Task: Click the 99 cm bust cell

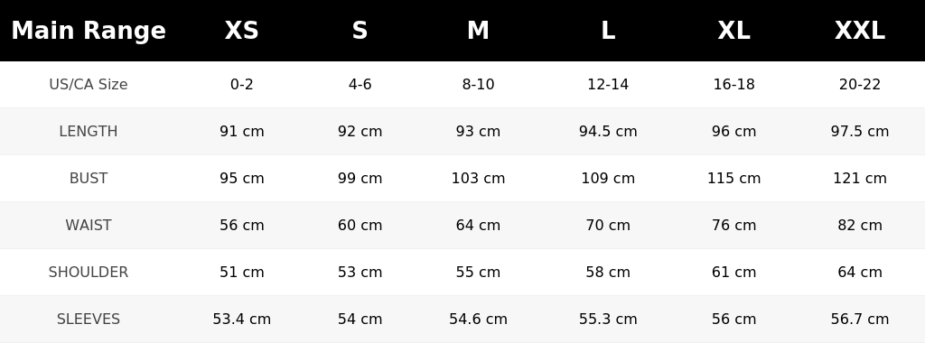Action: [360, 178]
